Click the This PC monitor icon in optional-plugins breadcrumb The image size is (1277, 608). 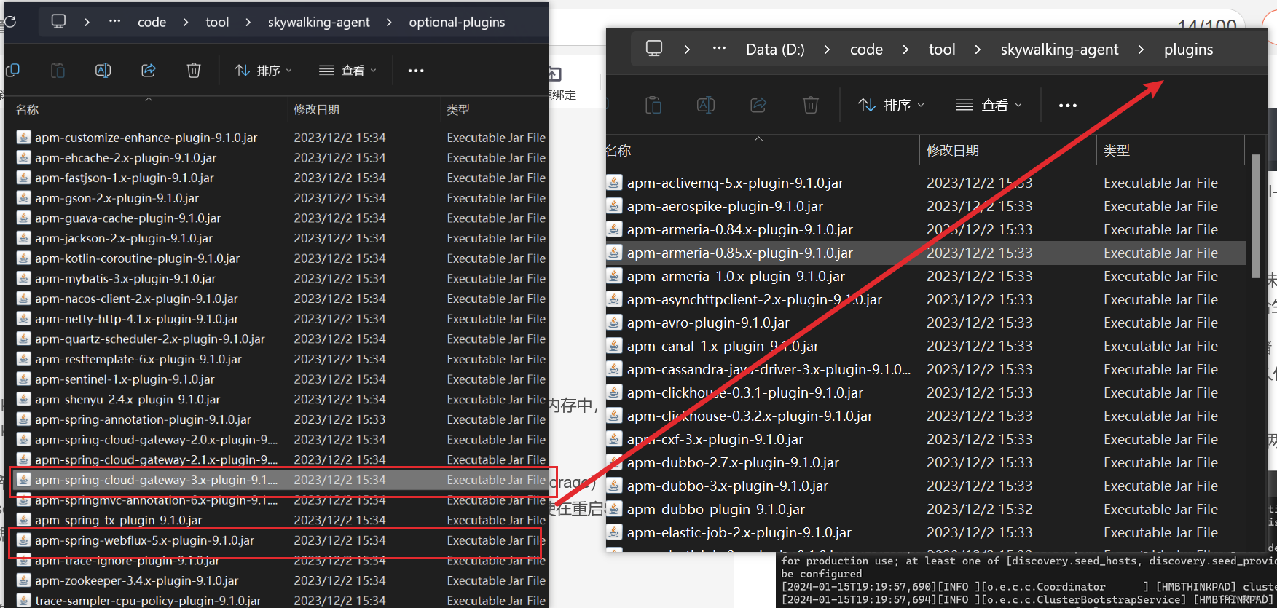click(x=58, y=22)
